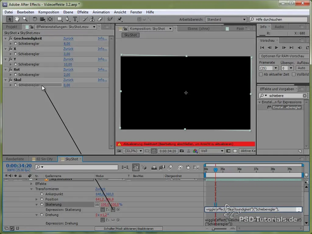Expand the Effekte group in timeline
This screenshot has width=312, height=234.
[x=31, y=184]
